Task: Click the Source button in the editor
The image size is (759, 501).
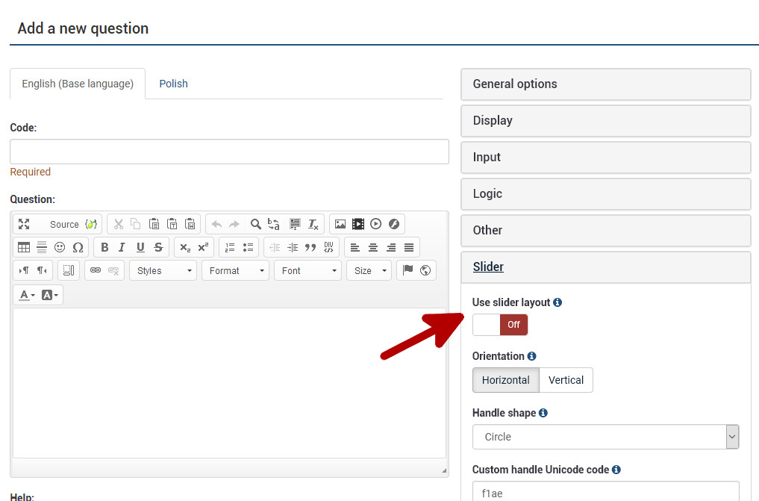Action: pyautogui.click(x=64, y=224)
